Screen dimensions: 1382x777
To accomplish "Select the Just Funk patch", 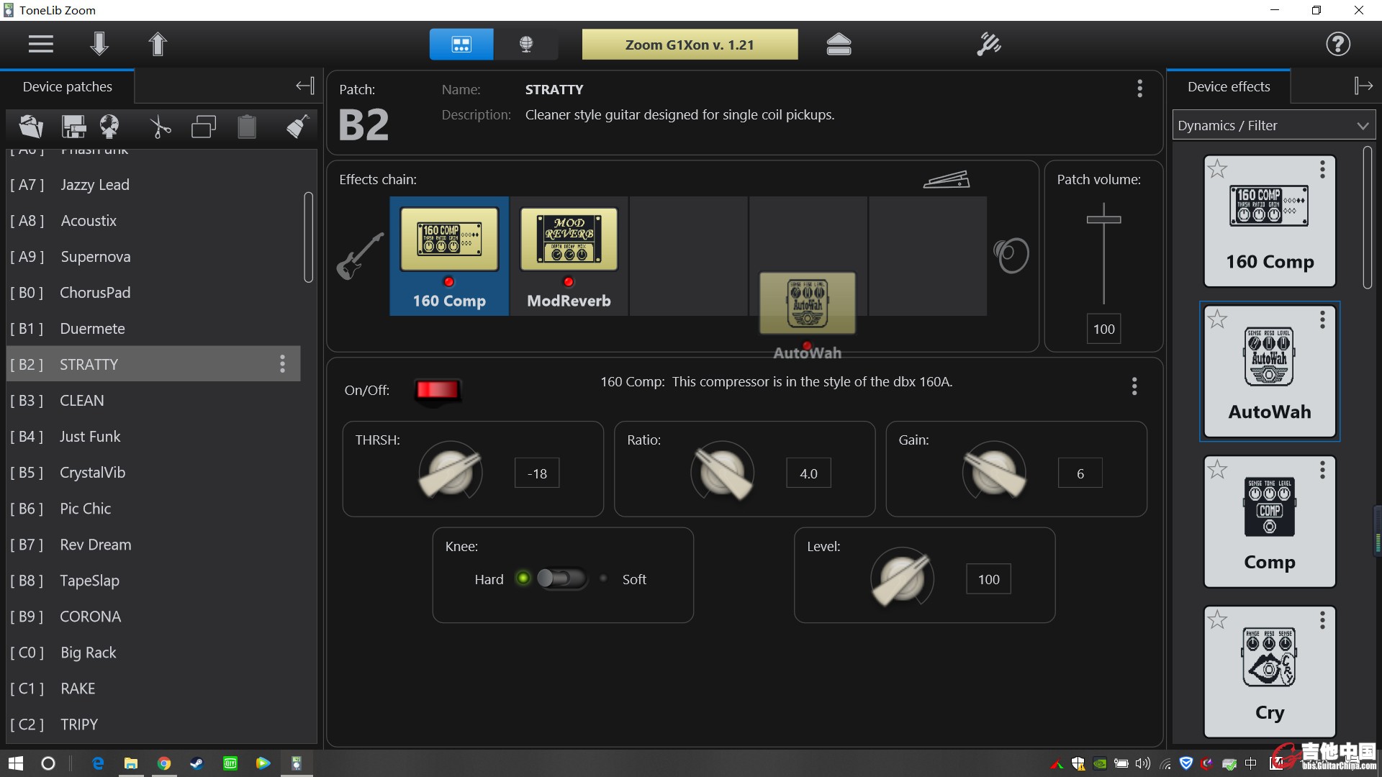I will pyautogui.click(x=90, y=437).
